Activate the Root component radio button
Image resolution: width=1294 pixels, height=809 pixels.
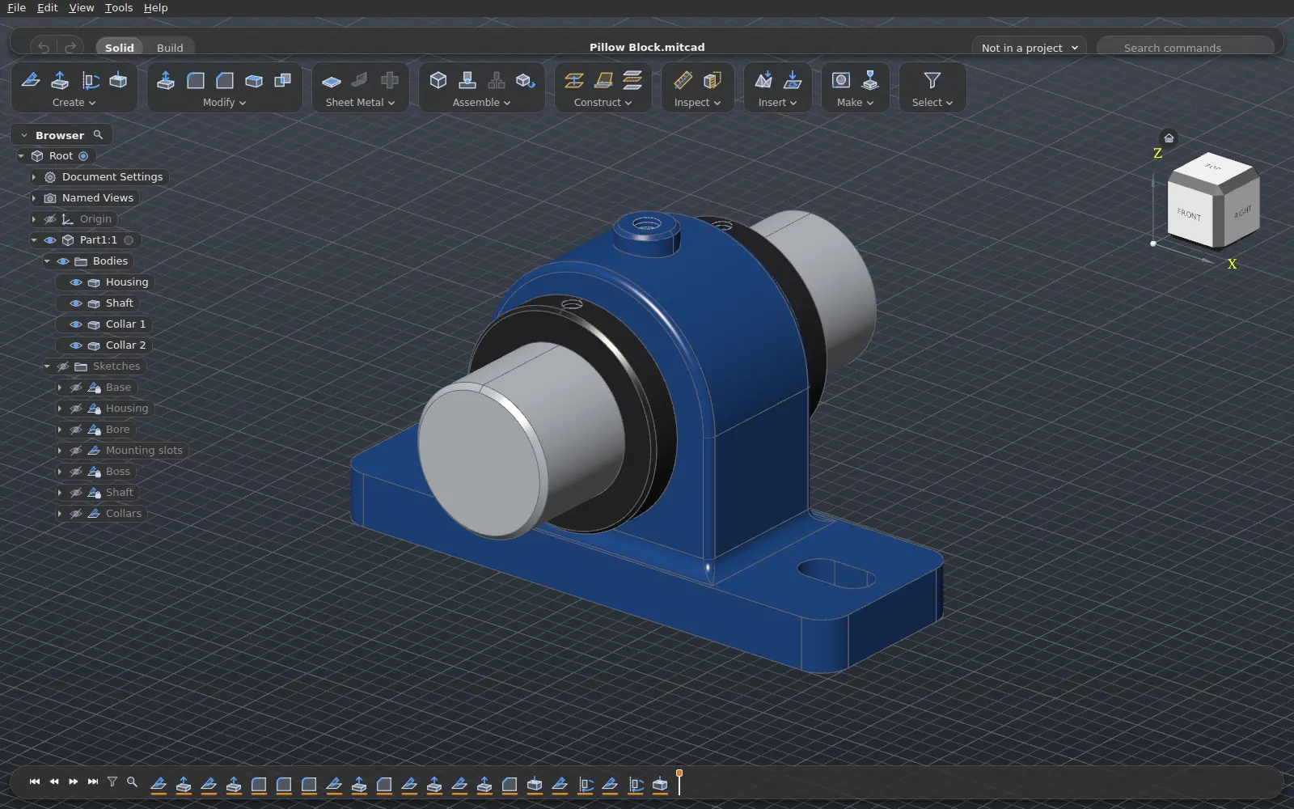[83, 156]
